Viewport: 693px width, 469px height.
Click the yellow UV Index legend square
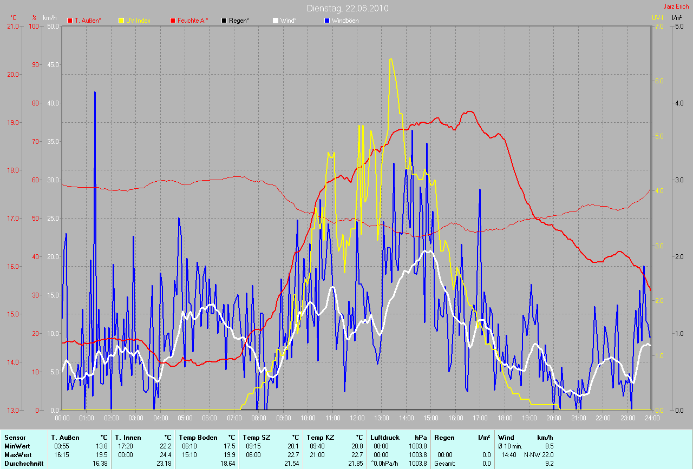121,21
